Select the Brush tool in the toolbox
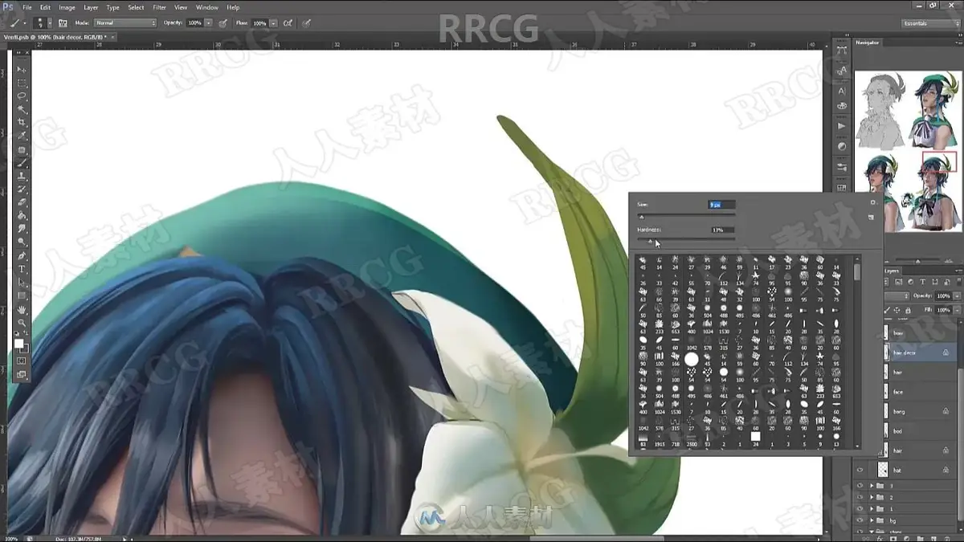 (x=22, y=162)
